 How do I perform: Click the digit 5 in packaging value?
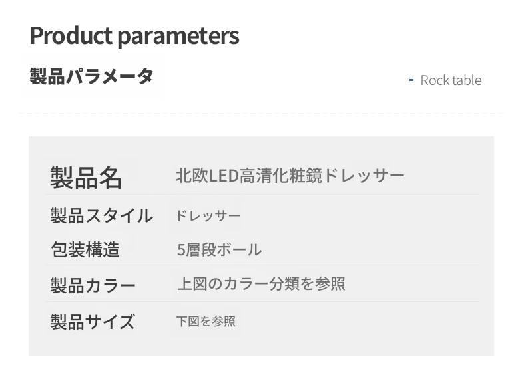(181, 250)
